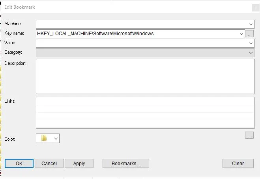Open the Color dropdown arrow
This screenshot has height=179, width=260.
56,138
